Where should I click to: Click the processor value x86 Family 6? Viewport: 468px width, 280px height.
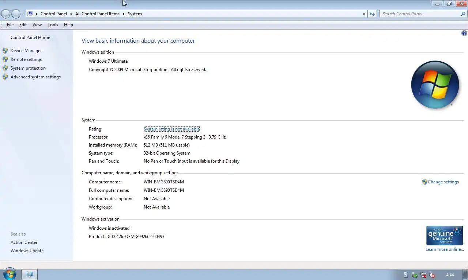tap(185, 137)
